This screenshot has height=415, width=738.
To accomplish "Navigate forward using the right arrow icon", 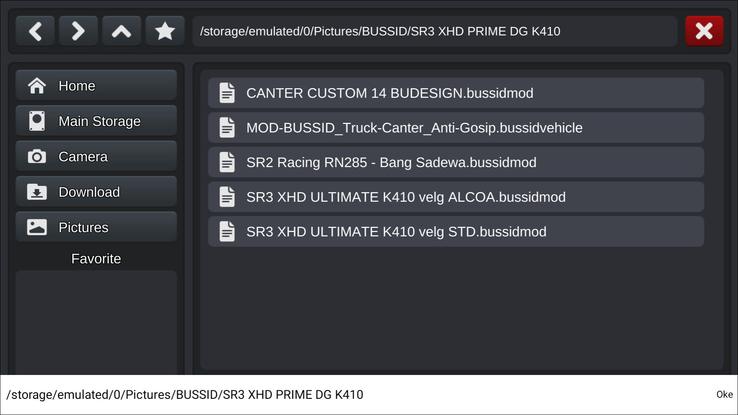I will [78, 31].
